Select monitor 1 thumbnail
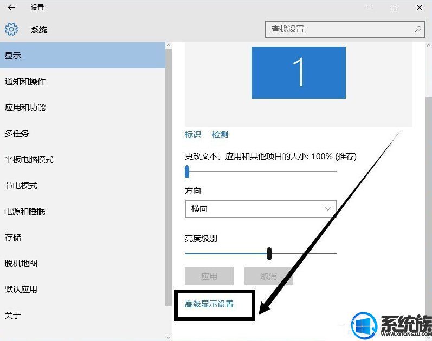 [x=298, y=73]
